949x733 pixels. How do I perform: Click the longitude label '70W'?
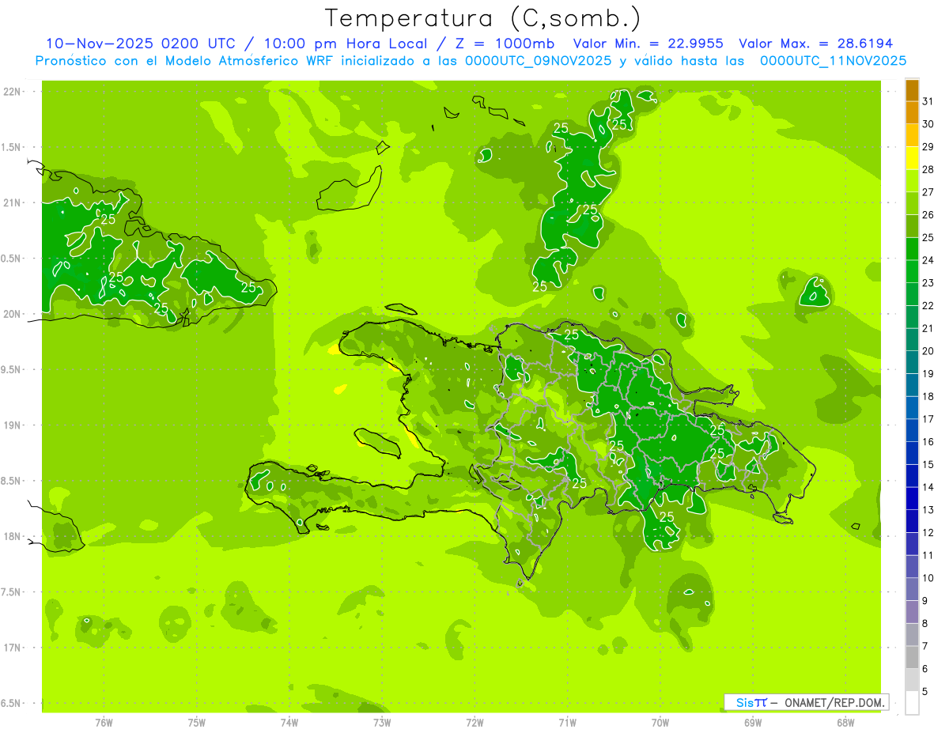coord(660,722)
